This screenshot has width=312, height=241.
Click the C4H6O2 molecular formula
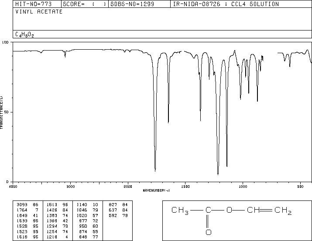[25, 35]
